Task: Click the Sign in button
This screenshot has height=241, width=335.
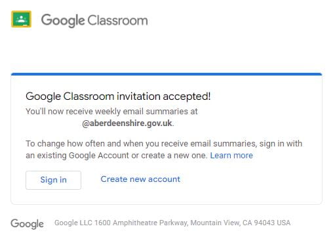Action: coord(53,180)
